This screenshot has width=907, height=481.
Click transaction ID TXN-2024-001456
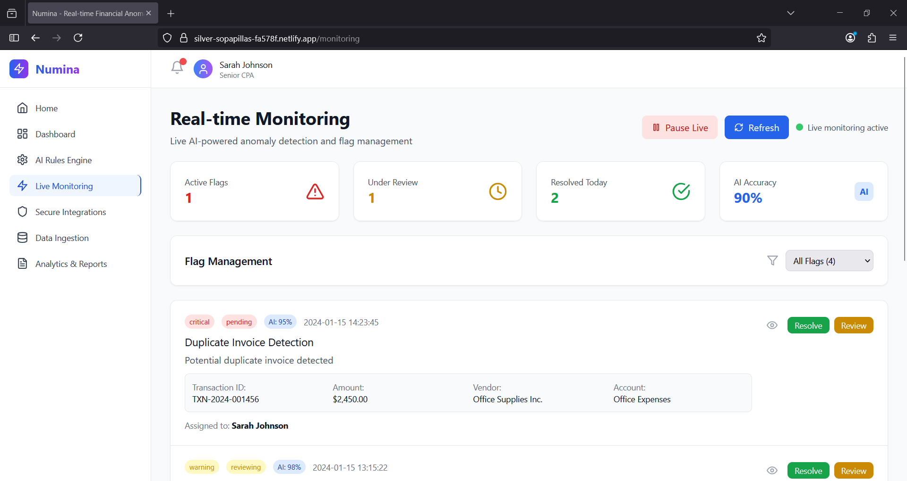[x=225, y=399]
